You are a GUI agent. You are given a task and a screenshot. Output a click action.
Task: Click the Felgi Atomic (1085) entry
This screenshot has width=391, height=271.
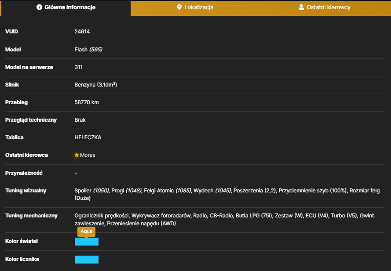[x=167, y=191]
